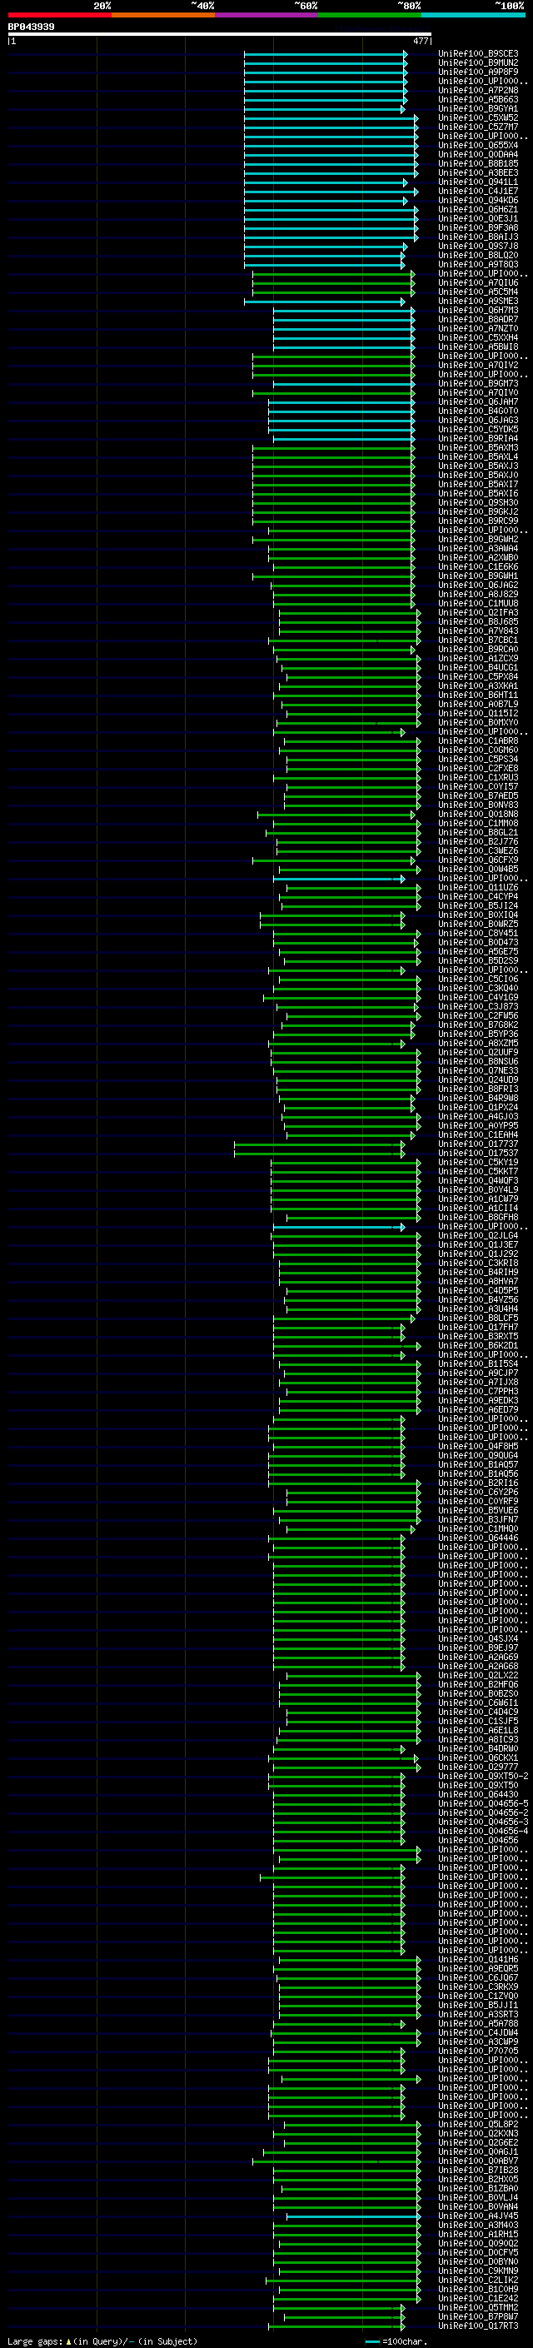The height and width of the screenshot is (2348, 533).
Task: Open hit UniRef100_B9GYA1
Action: [478, 108]
